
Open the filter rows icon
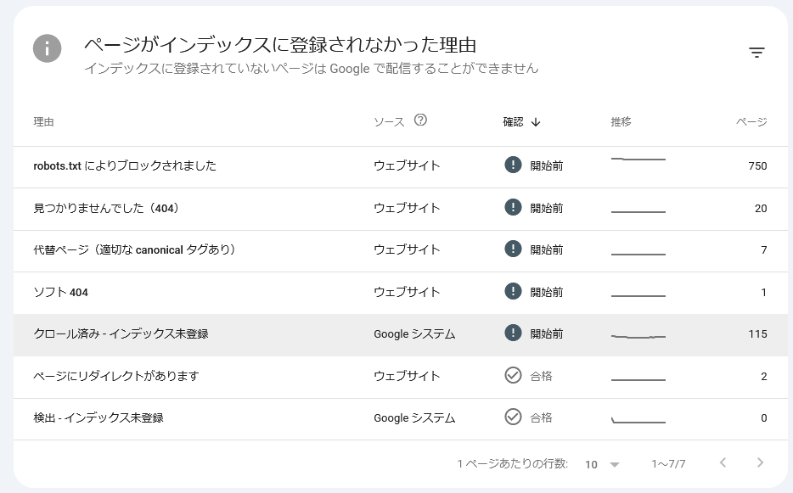[x=756, y=53]
